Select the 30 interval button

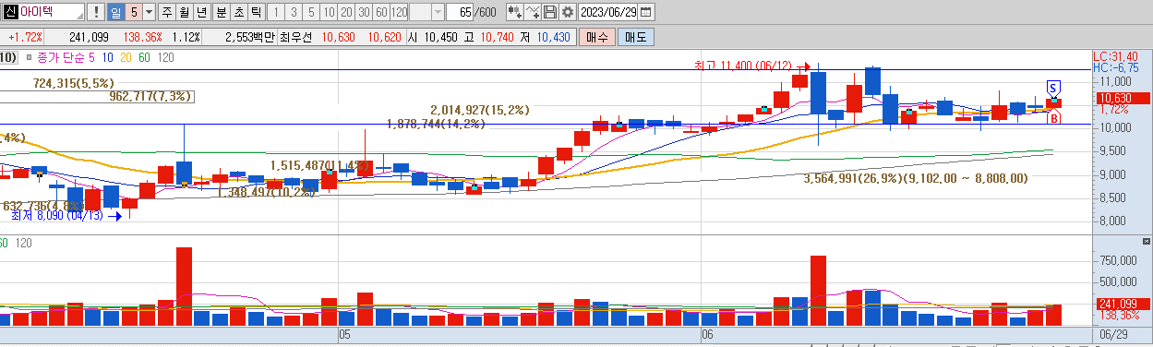(x=364, y=12)
